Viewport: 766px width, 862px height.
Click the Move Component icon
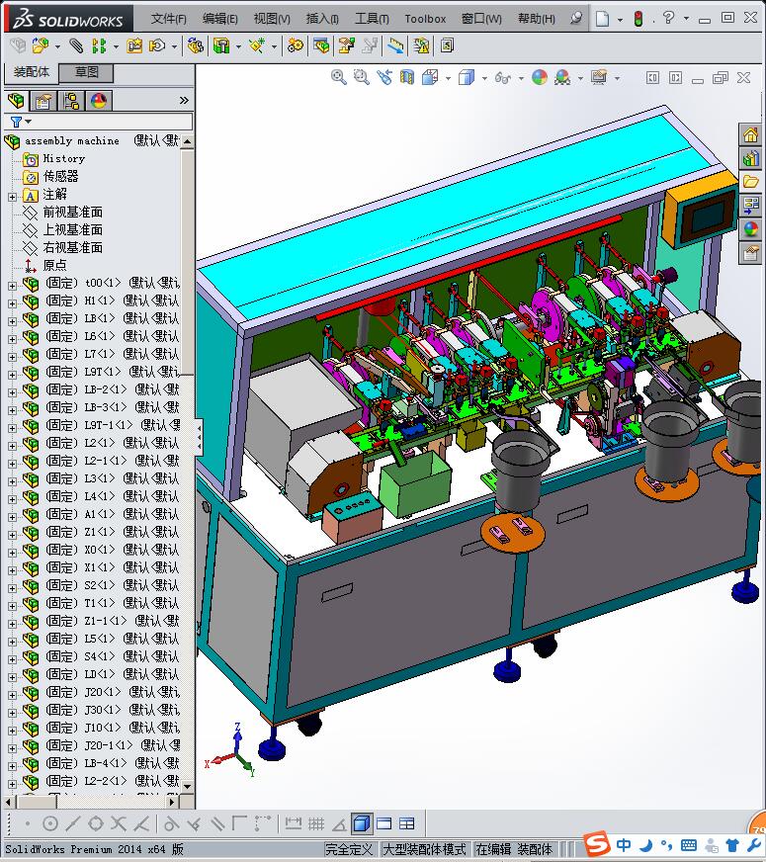[x=158, y=45]
